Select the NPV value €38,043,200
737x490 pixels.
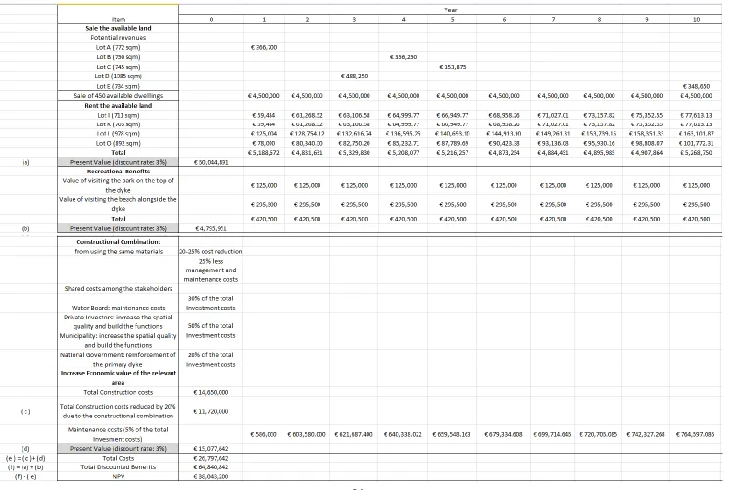click(211, 476)
